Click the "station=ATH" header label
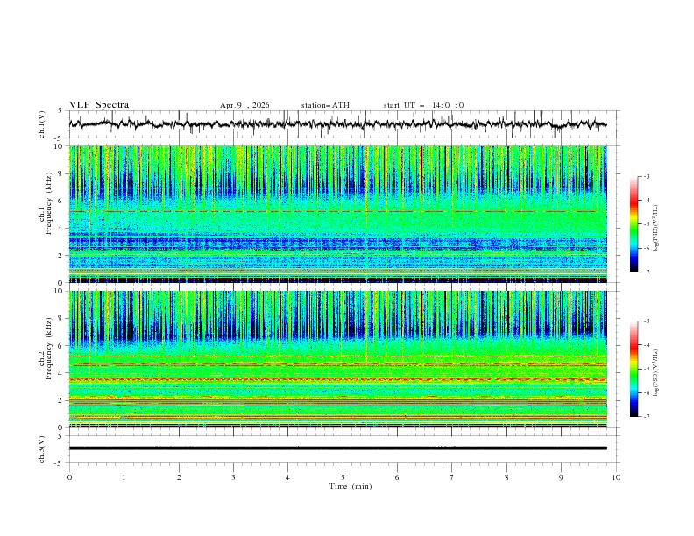Screen dimensions: 694x536 coord(325,105)
